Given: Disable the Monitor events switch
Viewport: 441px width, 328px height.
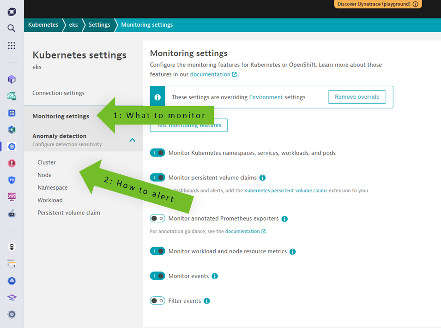Looking at the screenshot, I should 157,276.
